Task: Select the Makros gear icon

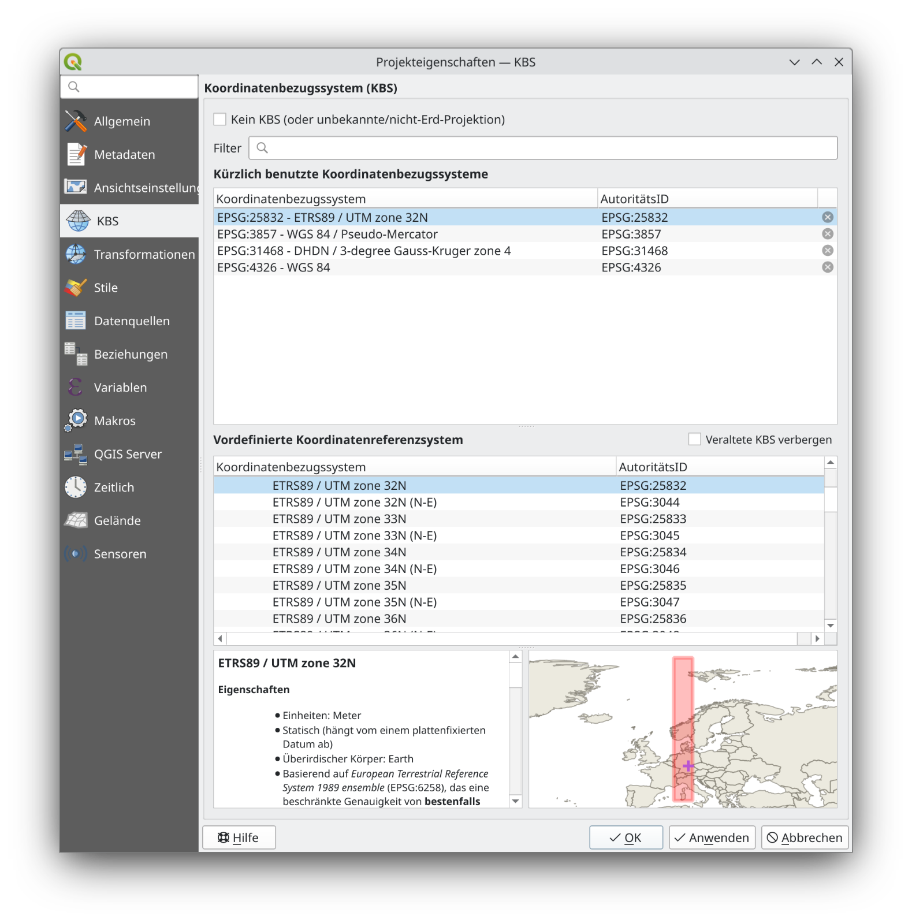Action: click(x=76, y=420)
